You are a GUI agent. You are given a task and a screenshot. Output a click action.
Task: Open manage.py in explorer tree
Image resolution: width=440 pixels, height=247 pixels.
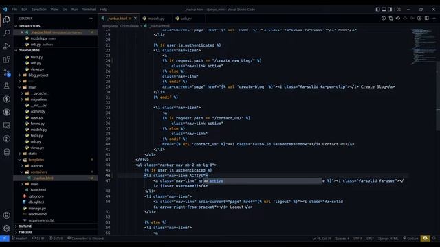tap(37, 208)
